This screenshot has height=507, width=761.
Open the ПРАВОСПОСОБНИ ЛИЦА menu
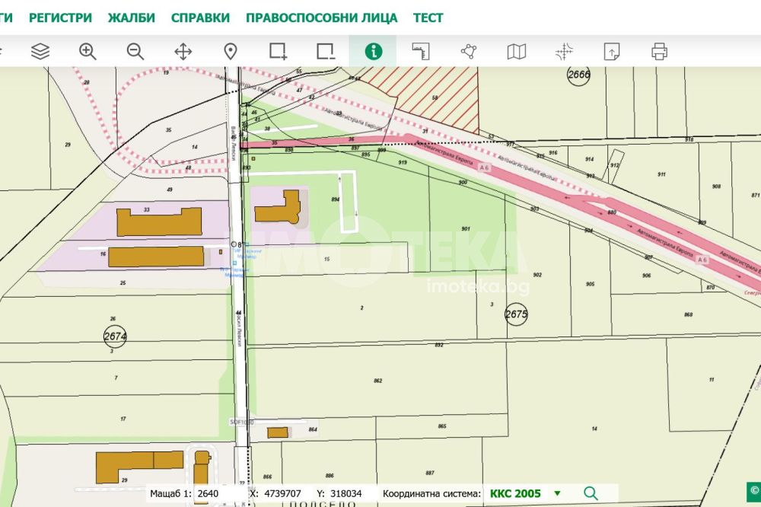pos(321,18)
